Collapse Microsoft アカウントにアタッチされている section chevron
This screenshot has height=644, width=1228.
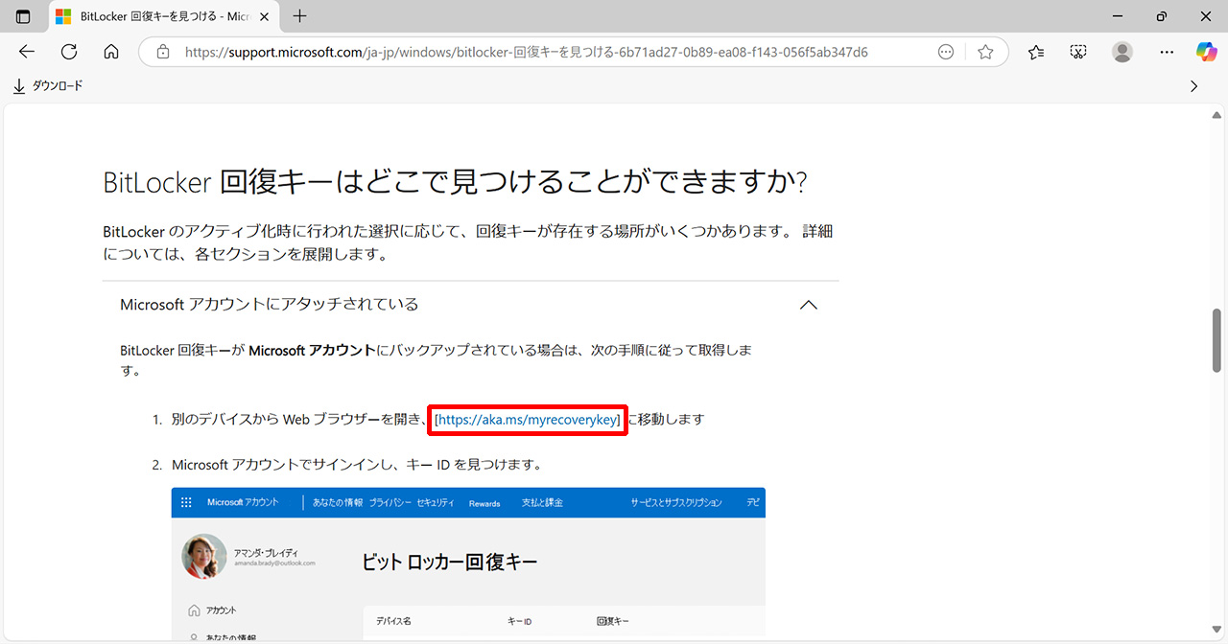click(x=809, y=305)
